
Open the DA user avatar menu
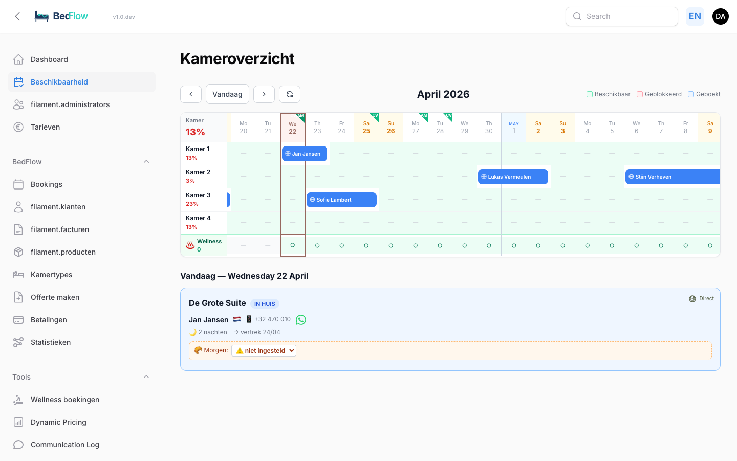tap(720, 16)
